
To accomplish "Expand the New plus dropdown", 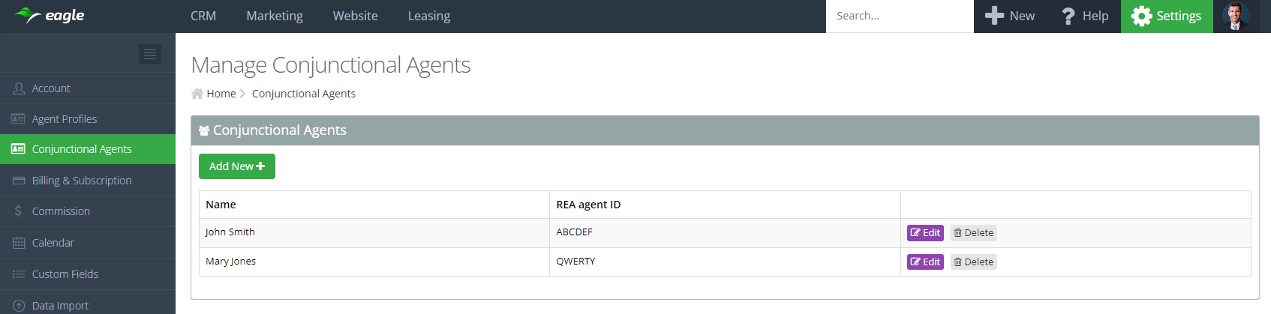I will point(1010,16).
